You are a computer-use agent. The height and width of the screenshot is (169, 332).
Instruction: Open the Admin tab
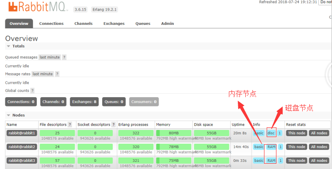click(x=168, y=24)
